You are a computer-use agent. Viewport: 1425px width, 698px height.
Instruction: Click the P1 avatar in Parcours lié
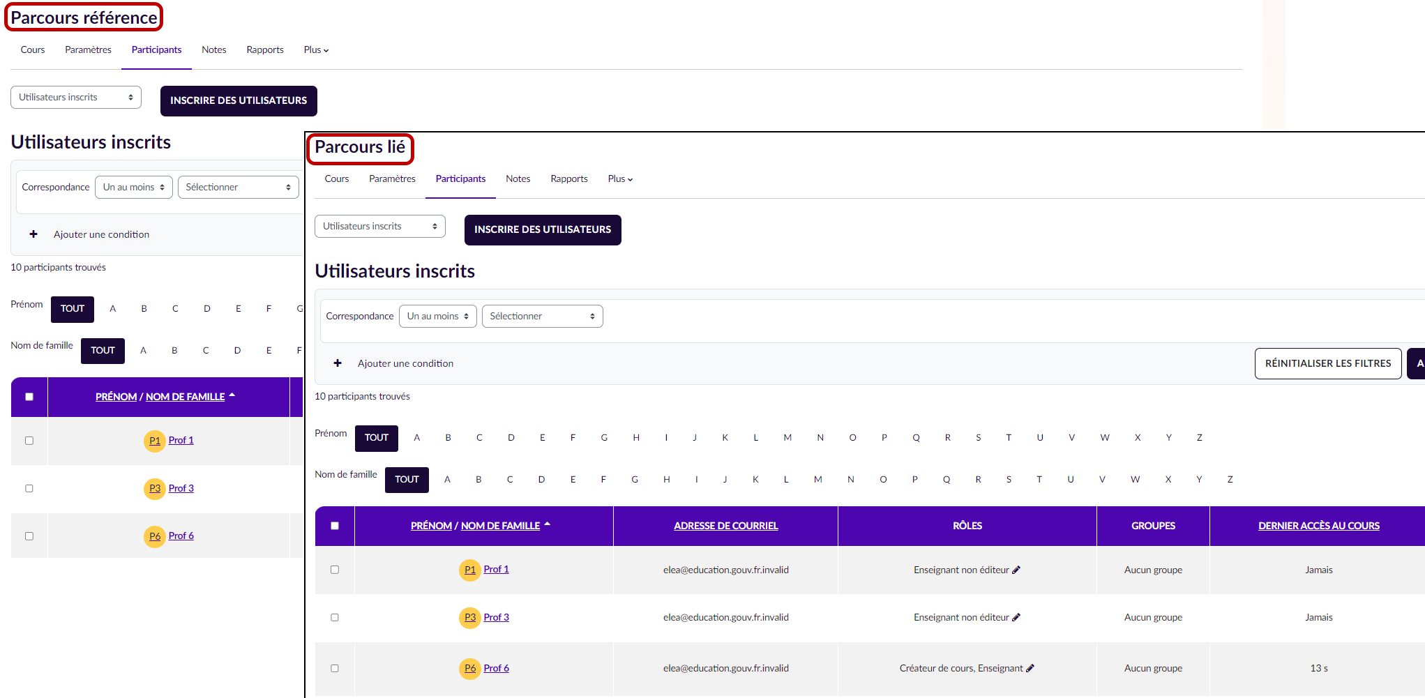(470, 570)
